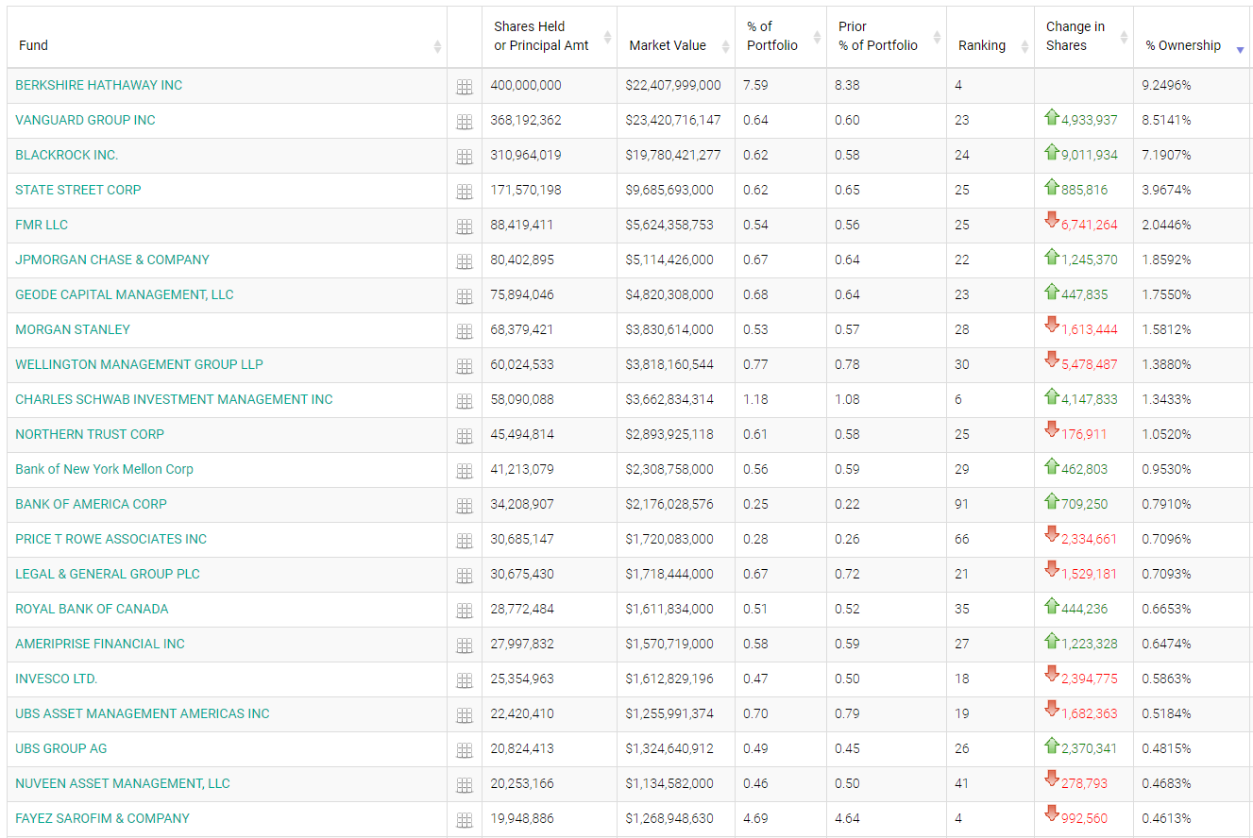Open UBS ASSET MANAGEMENT AMERICAS INC link
Image resolution: width=1253 pixels, height=838 pixels.
[x=143, y=713]
